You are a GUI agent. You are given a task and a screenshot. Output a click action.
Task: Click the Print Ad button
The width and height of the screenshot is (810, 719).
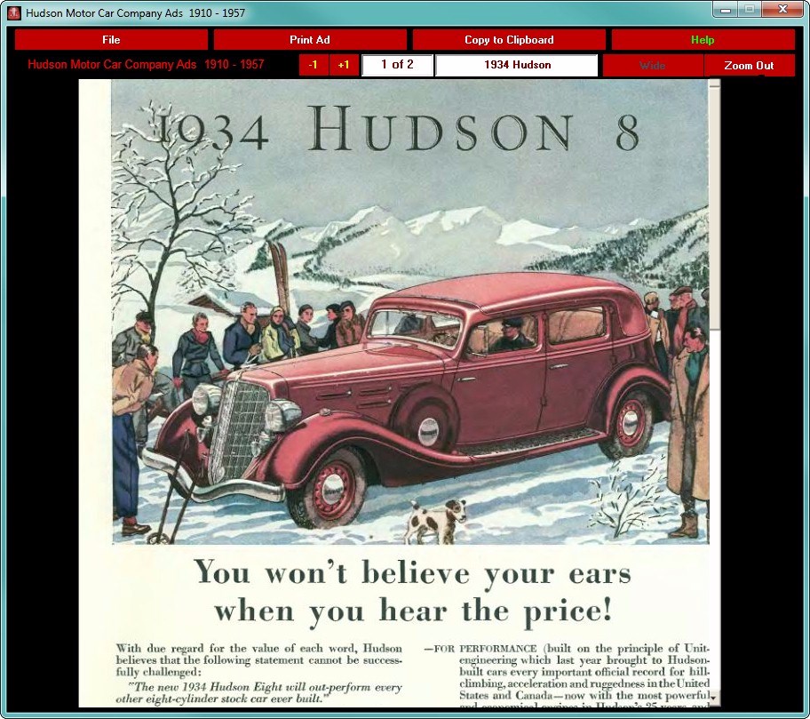tap(310, 40)
